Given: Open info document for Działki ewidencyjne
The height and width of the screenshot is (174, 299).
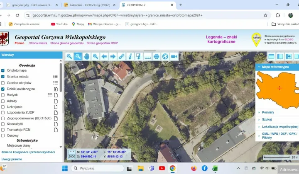Looking at the screenshot, I should 56,89.
